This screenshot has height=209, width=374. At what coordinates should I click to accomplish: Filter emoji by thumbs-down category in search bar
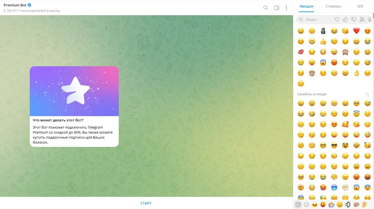[x=354, y=20]
